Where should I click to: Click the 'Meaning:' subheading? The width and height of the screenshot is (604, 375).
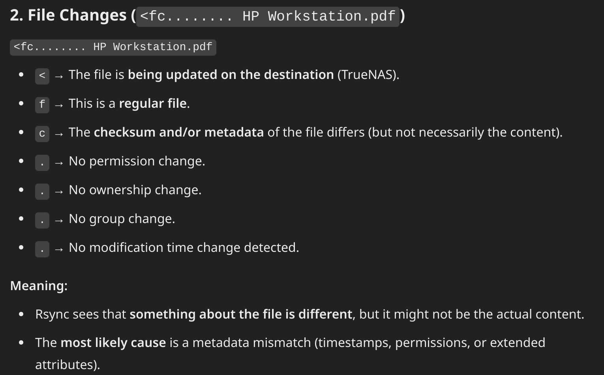39,285
